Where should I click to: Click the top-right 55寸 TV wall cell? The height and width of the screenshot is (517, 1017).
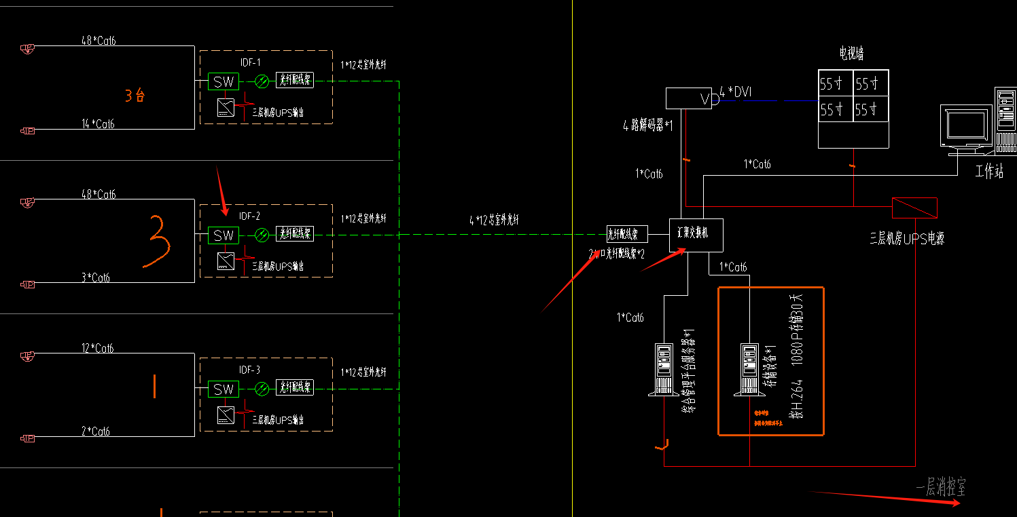tap(871, 83)
